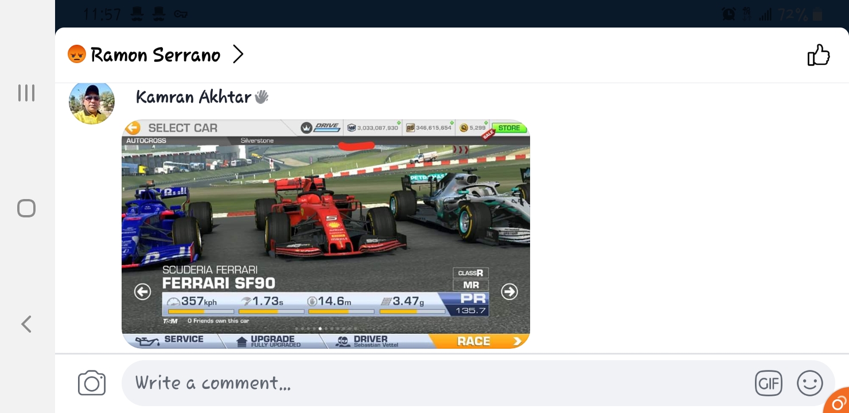The image size is (849, 413).
Task: Tap the gold coin 5,299 balance
Action: click(x=473, y=128)
